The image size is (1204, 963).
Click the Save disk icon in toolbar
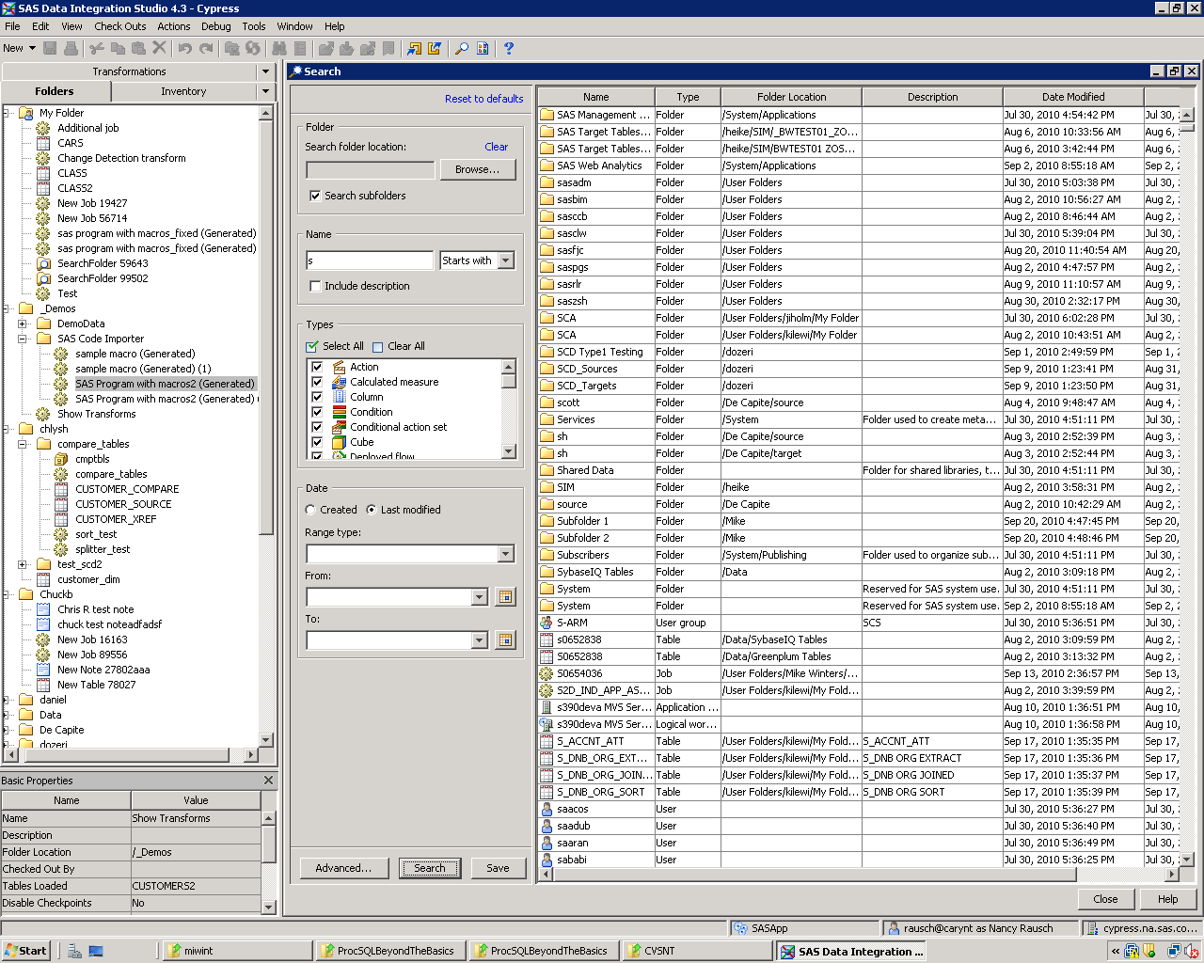50,48
